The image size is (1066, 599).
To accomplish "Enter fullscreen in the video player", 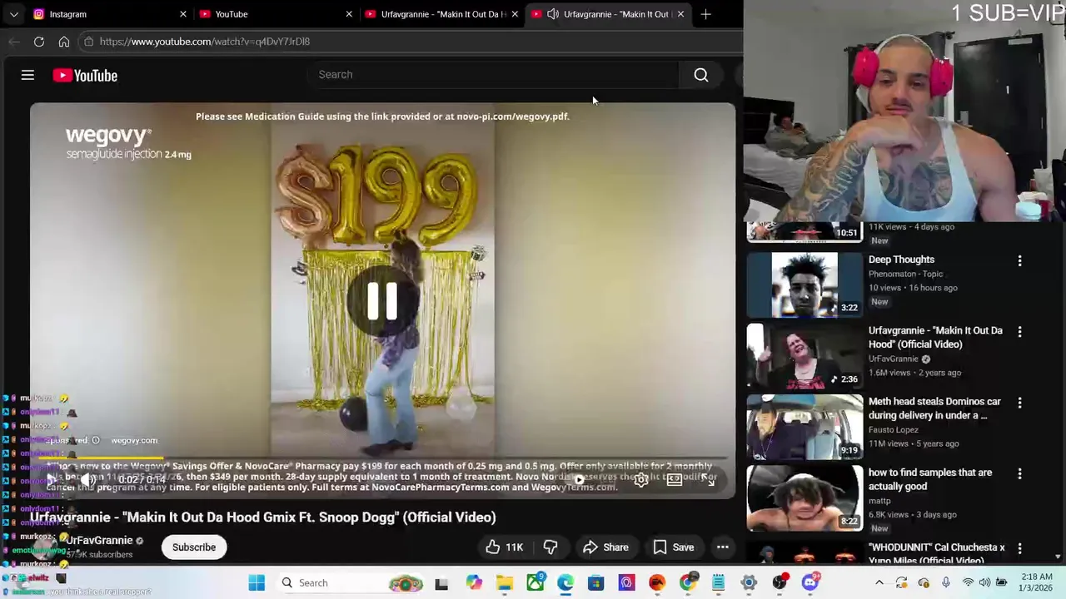I will (708, 480).
